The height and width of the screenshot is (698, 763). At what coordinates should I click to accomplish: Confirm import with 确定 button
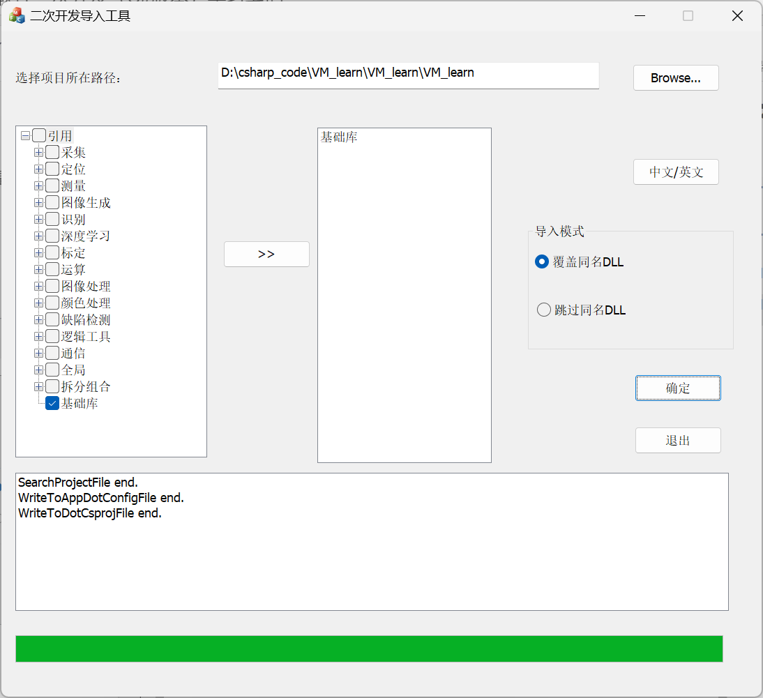coord(678,388)
